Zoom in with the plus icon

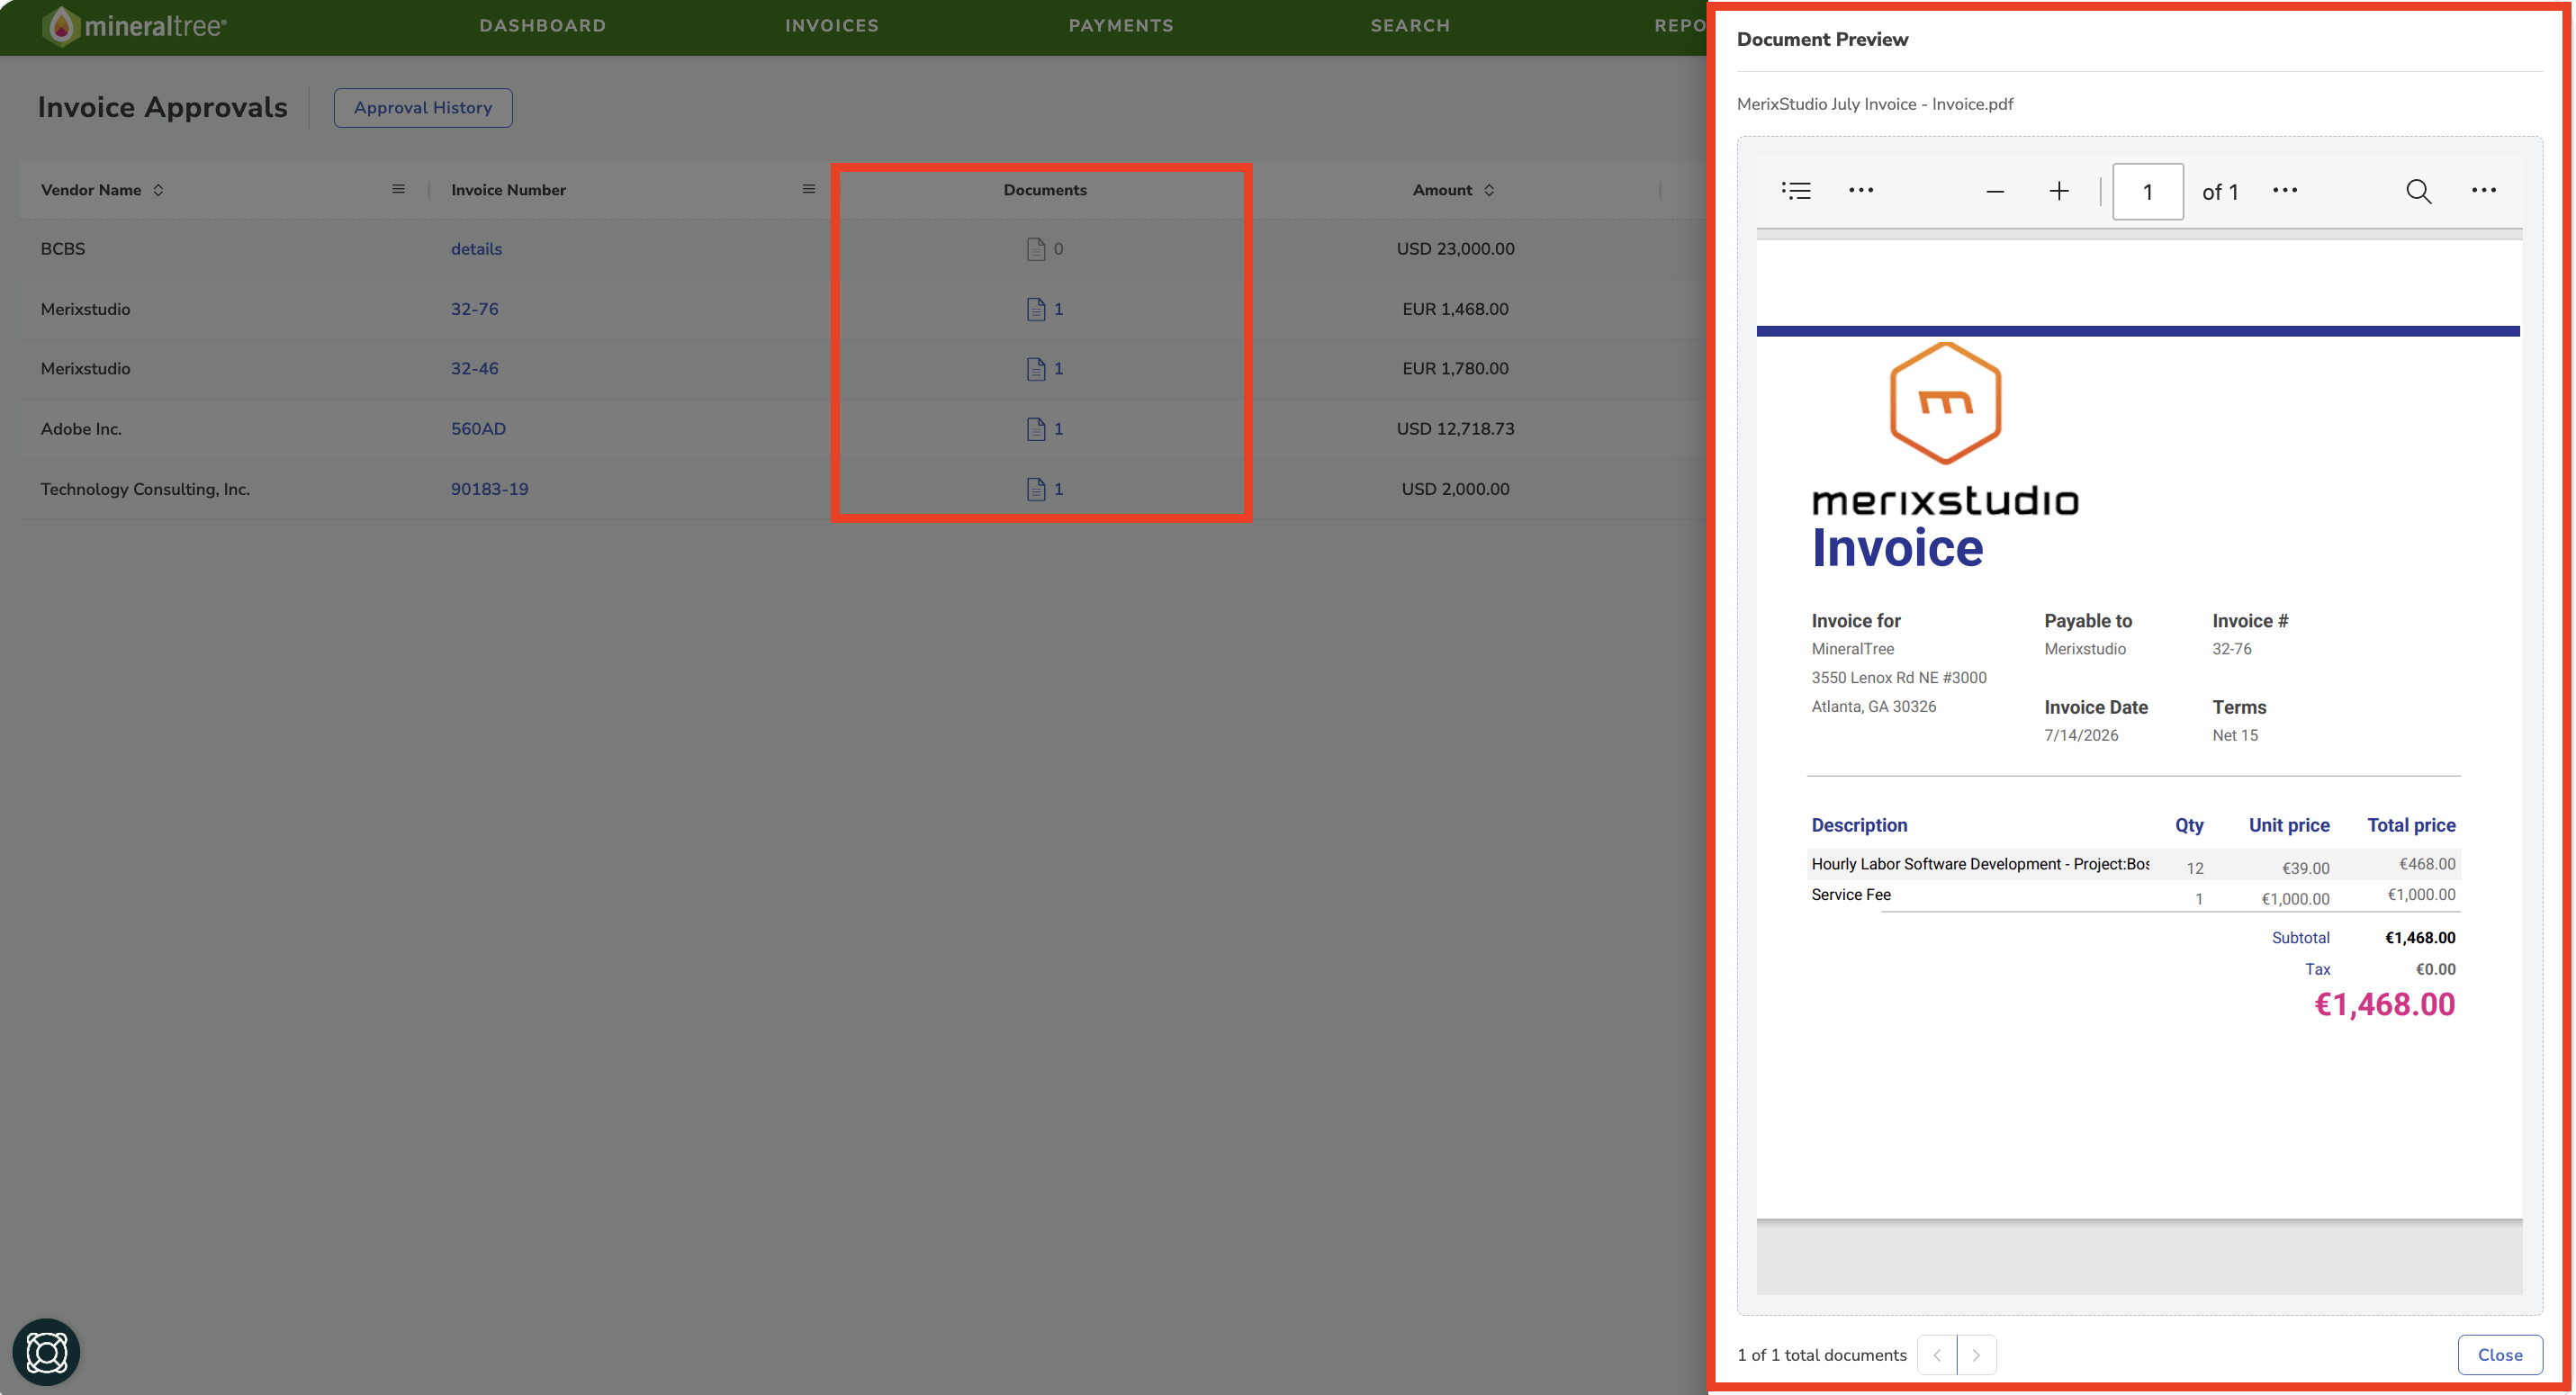coord(2059,191)
